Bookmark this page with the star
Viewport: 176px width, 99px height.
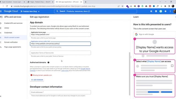(x=122, y=6)
